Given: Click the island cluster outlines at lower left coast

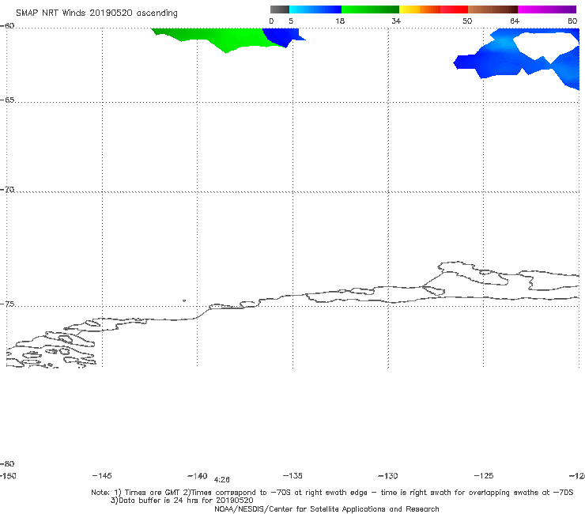Looking at the screenshot, I should pos(51,349).
